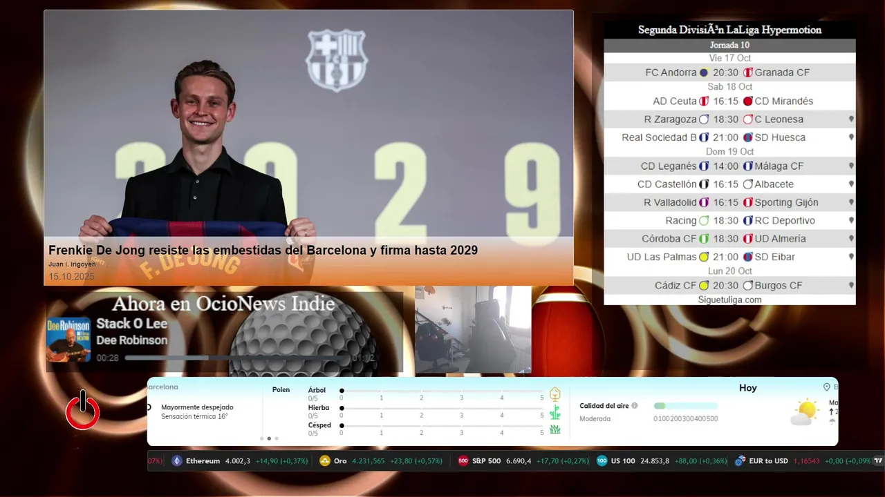The width and height of the screenshot is (885, 497).
Task: Click the EUR to USD flag icon
Action: pyautogui.click(x=740, y=461)
